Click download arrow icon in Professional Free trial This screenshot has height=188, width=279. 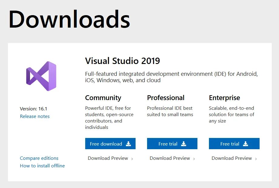coord(184,144)
